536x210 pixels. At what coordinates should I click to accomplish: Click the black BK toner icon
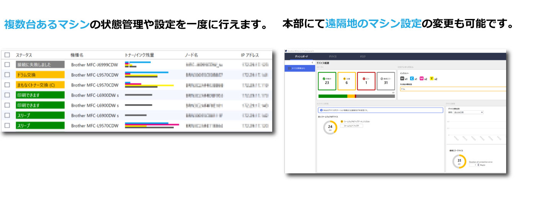[402, 79]
